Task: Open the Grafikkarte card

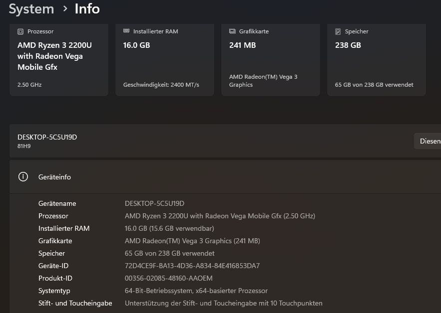Action: point(271,60)
